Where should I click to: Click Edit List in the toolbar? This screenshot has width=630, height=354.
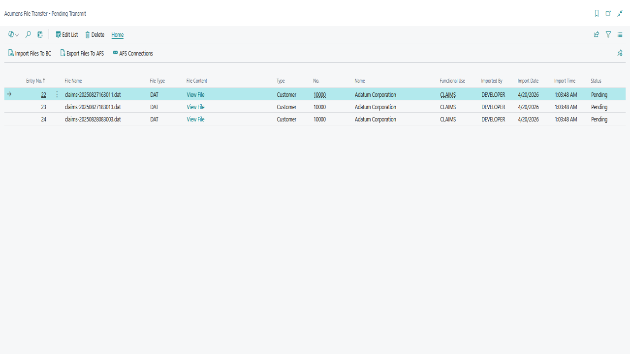67,35
